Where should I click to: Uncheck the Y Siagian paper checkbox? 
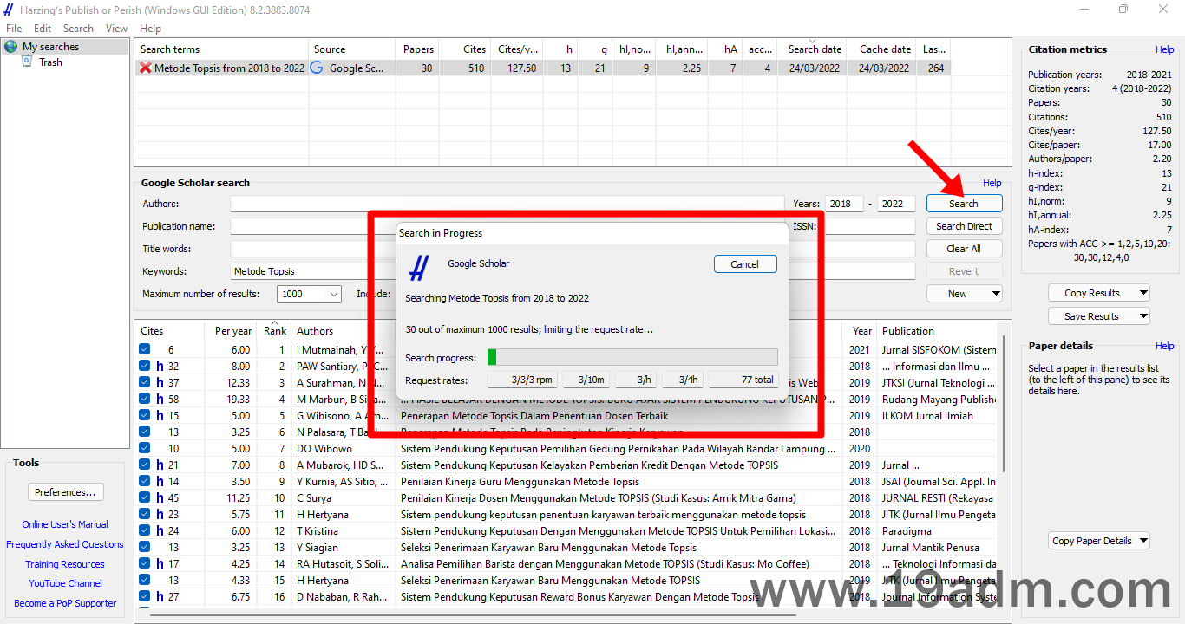click(144, 548)
